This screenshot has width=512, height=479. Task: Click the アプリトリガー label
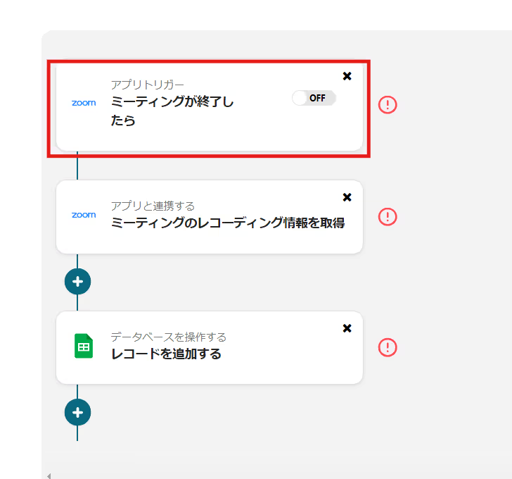[147, 85]
